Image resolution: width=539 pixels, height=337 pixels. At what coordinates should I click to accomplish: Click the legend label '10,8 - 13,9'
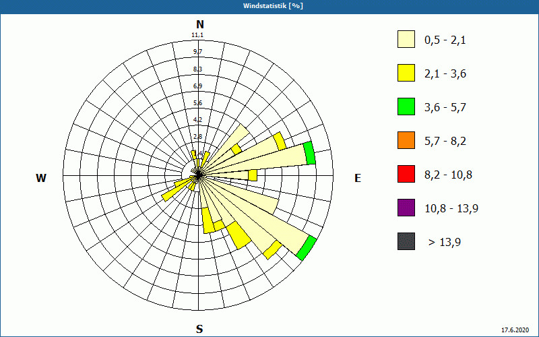tap(451, 209)
